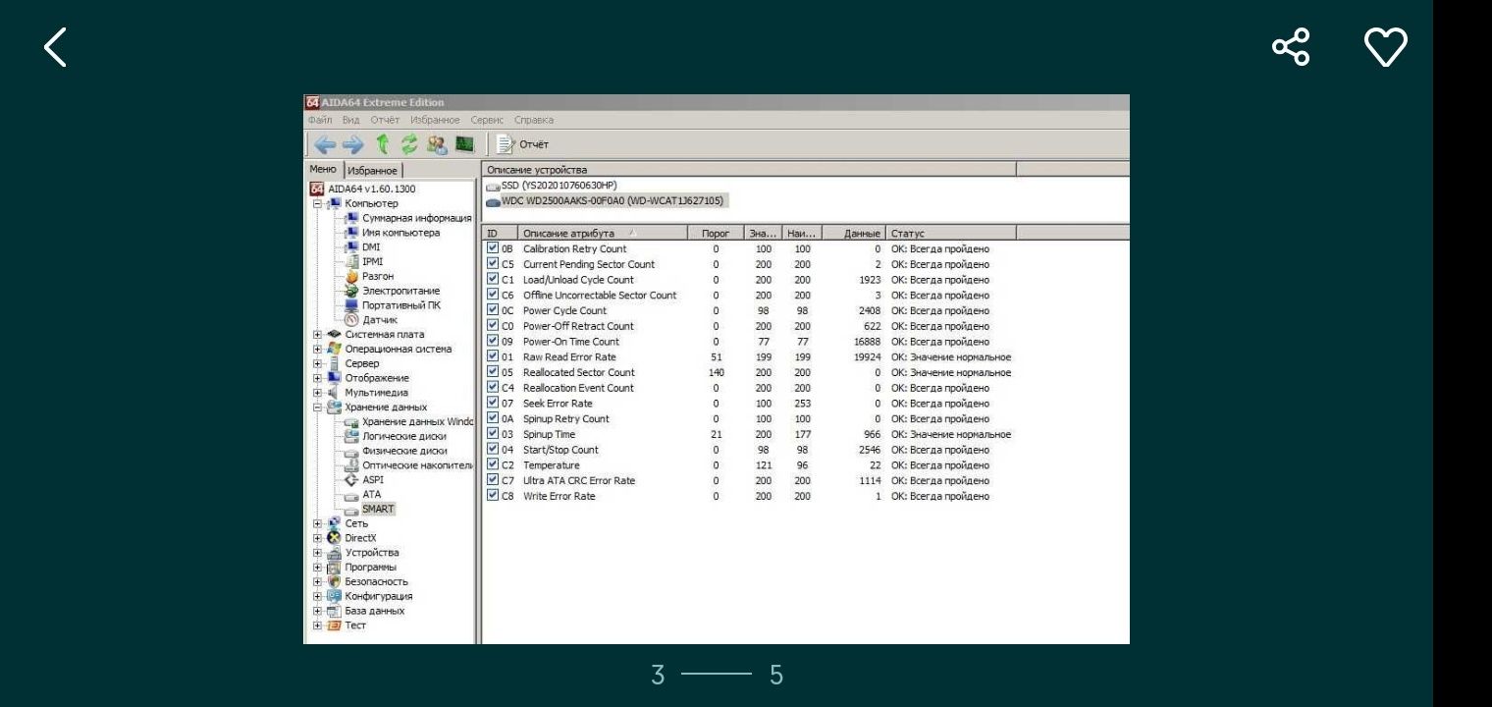Click the Электропитание power icon
Image resolution: width=1492 pixels, height=707 pixels.
pos(351,291)
